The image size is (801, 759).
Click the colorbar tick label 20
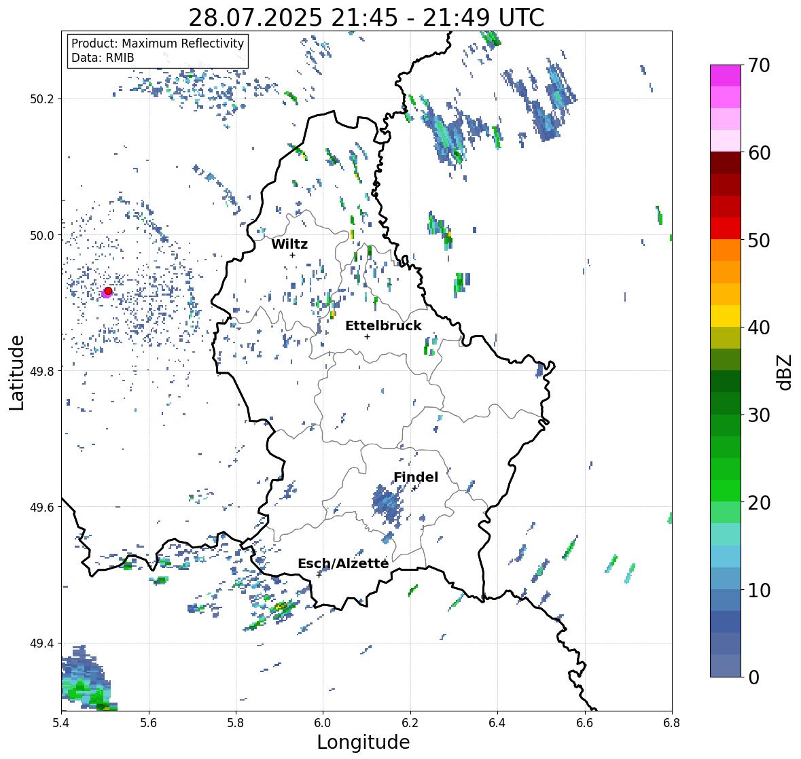(x=759, y=503)
